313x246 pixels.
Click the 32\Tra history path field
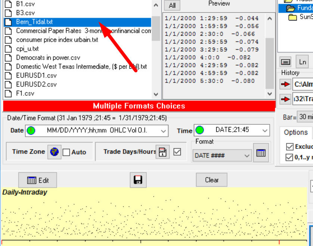click(x=303, y=99)
